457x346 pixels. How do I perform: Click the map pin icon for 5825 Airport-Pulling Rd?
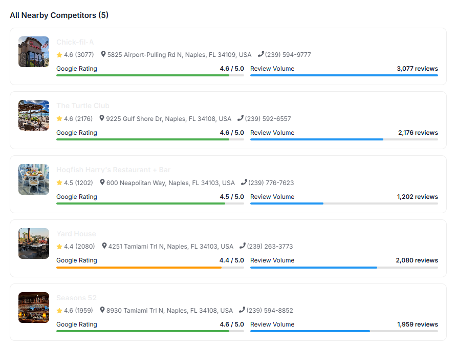(x=103, y=54)
